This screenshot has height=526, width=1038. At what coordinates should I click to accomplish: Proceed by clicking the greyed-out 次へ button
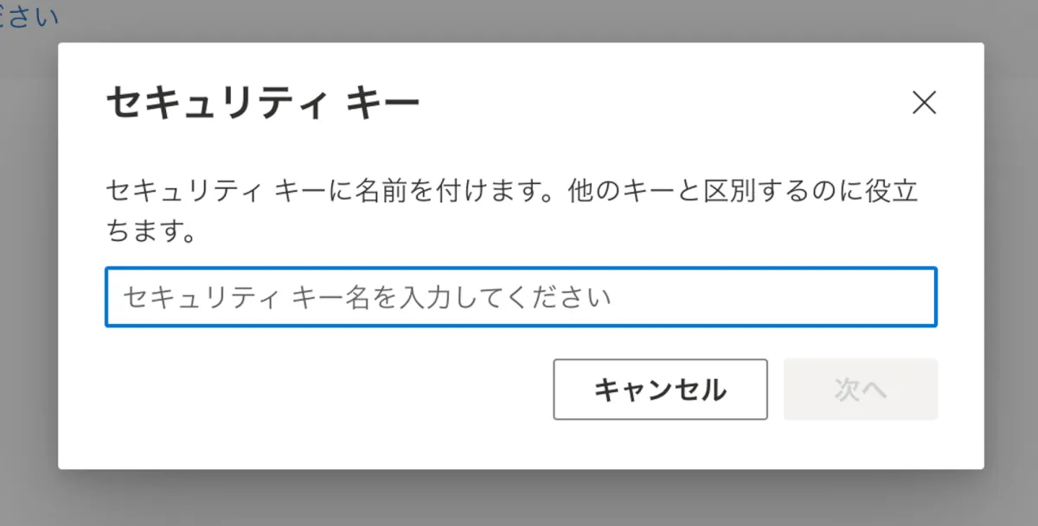861,390
